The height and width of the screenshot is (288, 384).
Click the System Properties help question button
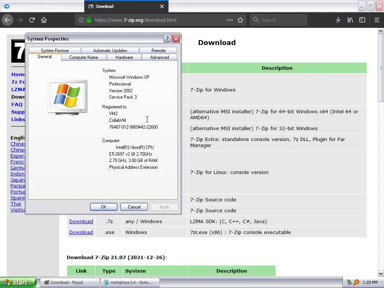[167, 38]
